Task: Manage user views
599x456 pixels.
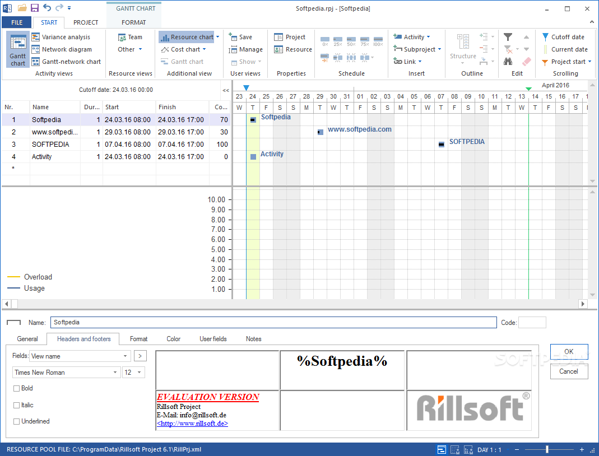Action: pyautogui.click(x=245, y=49)
